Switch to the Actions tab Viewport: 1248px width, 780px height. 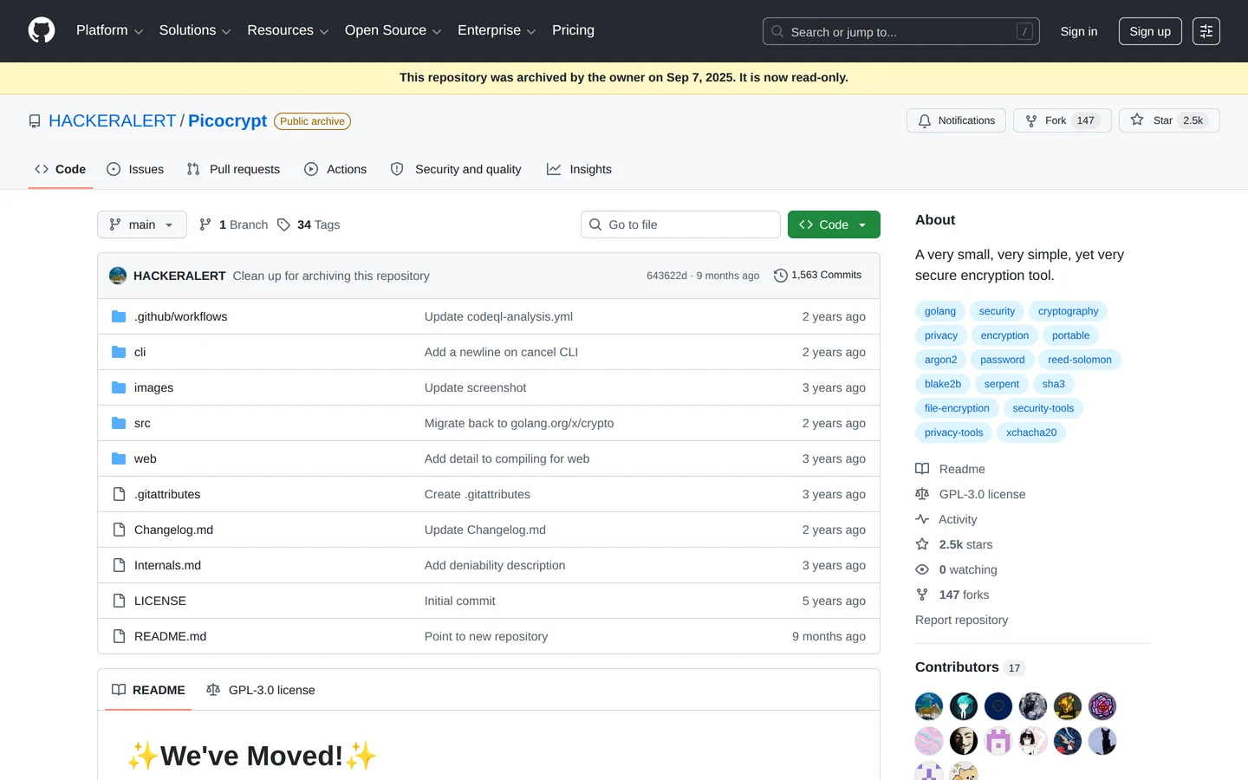pyautogui.click(x=335, y=169)
